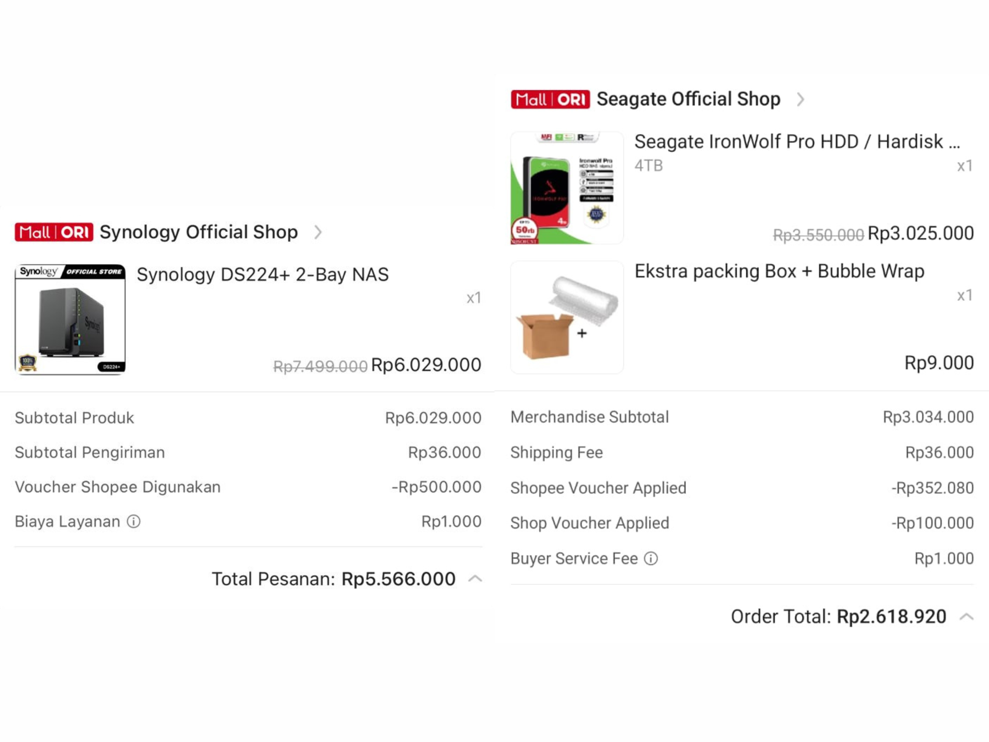The width and height of the screenshot is (989, 742).
Task: Click the Mall ORI badge beside Seagate Official Shop
Action: click(550, 99)
